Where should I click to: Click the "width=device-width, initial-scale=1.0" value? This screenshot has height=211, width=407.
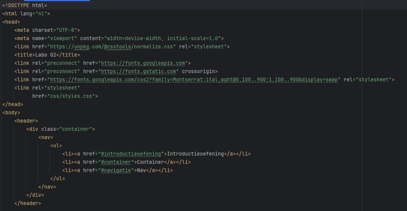(x=163, y=39)
